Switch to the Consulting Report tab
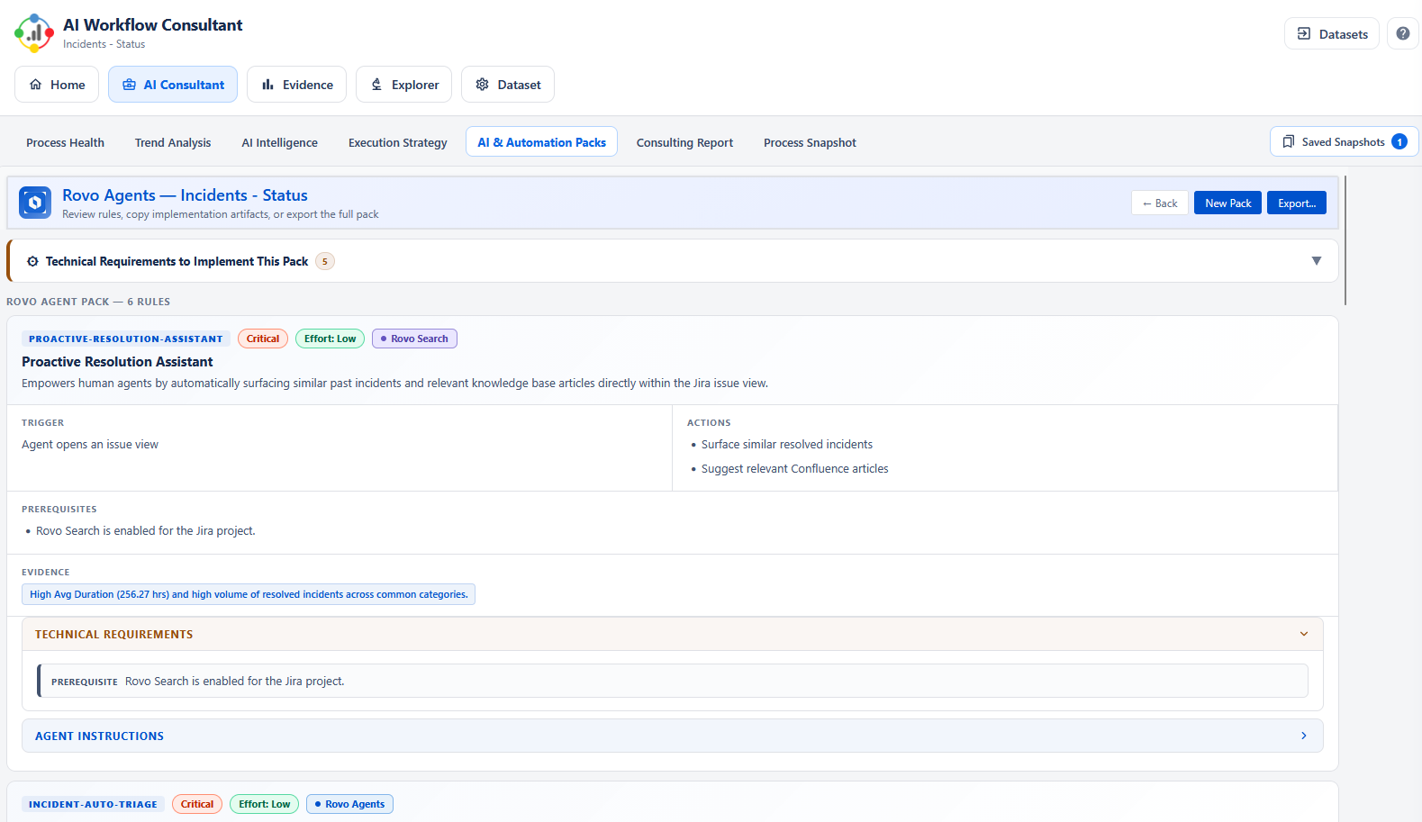 [684, 142]
